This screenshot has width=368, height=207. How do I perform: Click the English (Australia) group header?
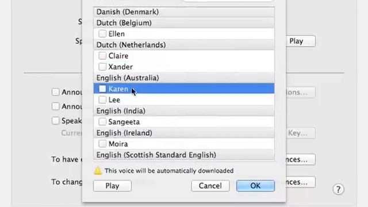[184, 78]
